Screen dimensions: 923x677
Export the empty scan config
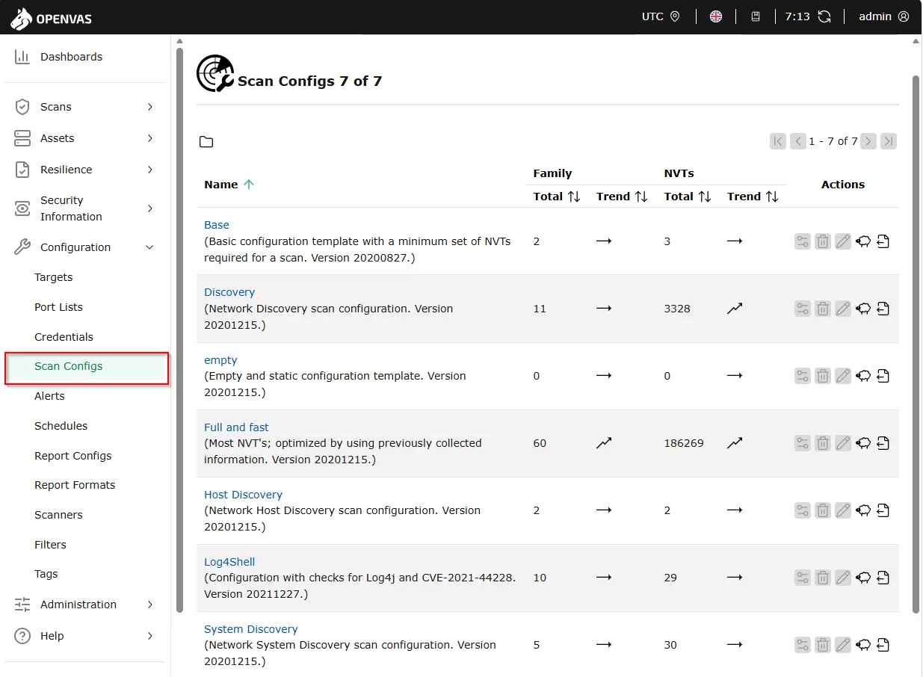883,376
